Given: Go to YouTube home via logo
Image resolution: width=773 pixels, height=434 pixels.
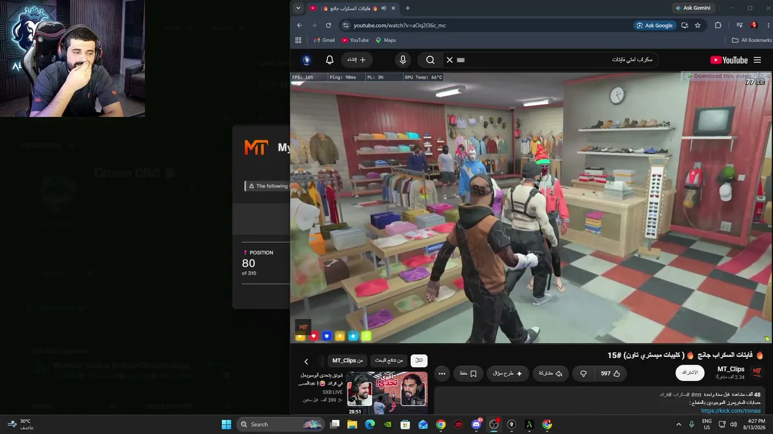Looking at the screenshot, I should point(729,60).
